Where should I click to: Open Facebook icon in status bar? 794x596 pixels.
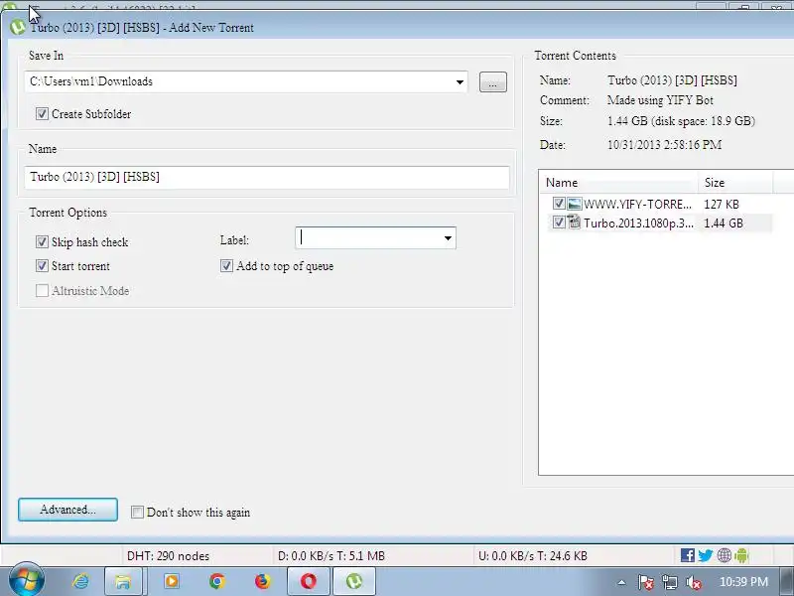[687, 555]
